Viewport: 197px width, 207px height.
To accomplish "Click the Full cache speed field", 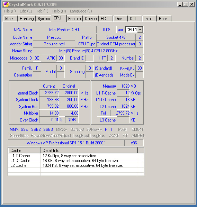I will (104, 113).
